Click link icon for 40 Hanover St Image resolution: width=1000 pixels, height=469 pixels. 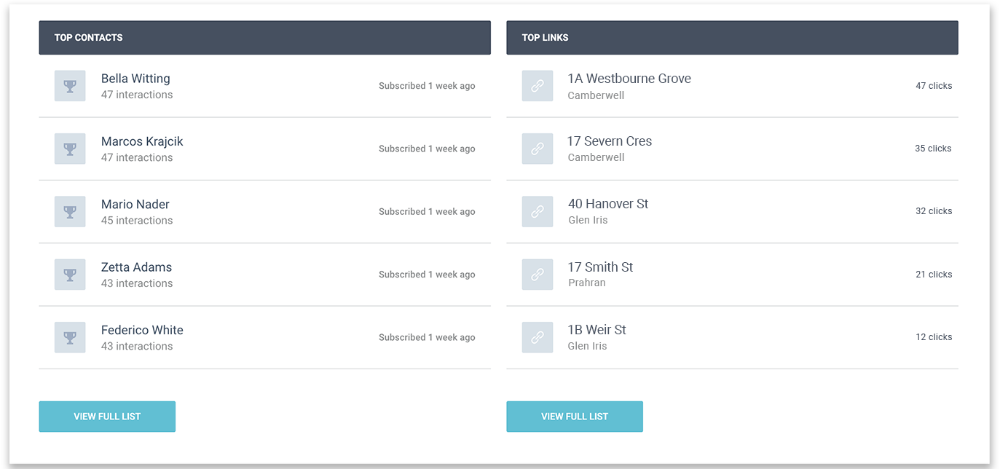click(538, 212)
